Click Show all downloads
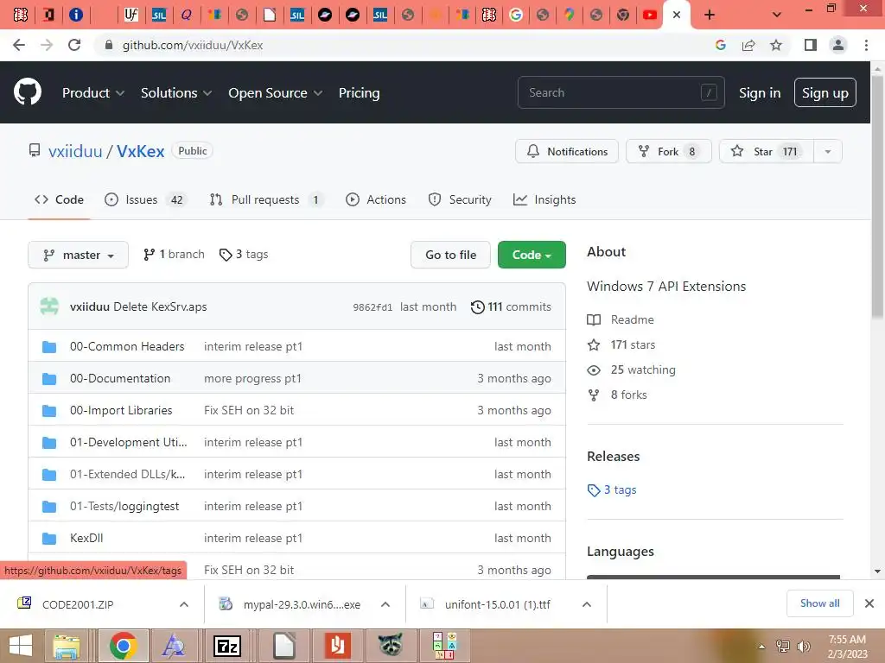The height and width of the screenshot is (663, 885). point(819,603)
